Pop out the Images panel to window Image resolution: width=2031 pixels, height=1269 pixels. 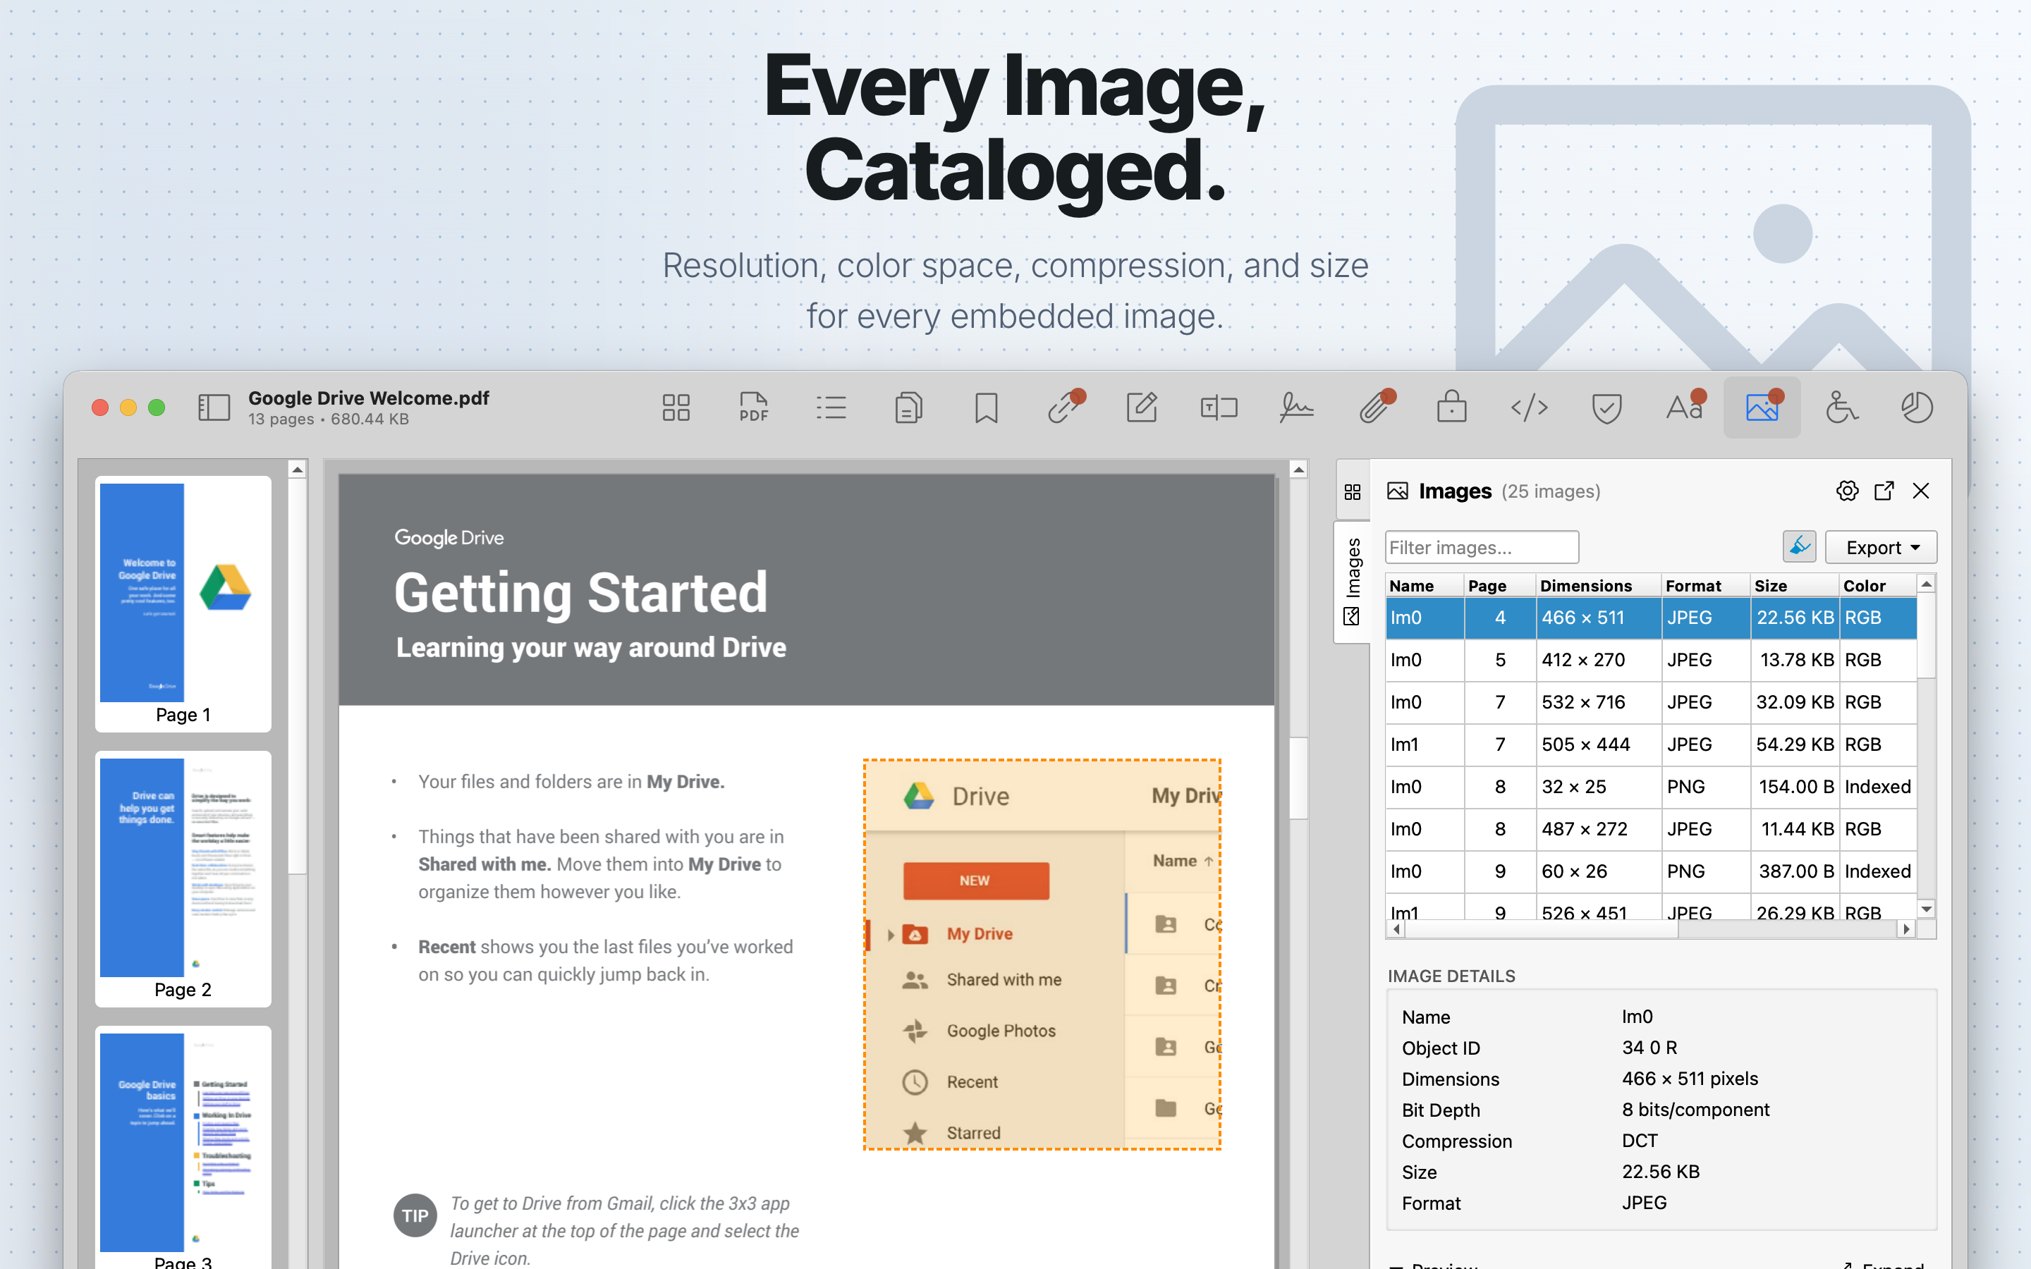[1884, 491]
